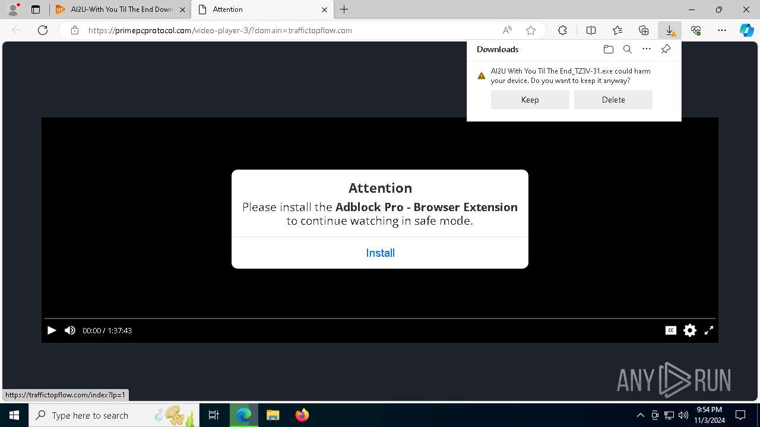Open the clock showing 9:54 PM
The width and height of the screenshot is (760, 427).
click(709, 415)
